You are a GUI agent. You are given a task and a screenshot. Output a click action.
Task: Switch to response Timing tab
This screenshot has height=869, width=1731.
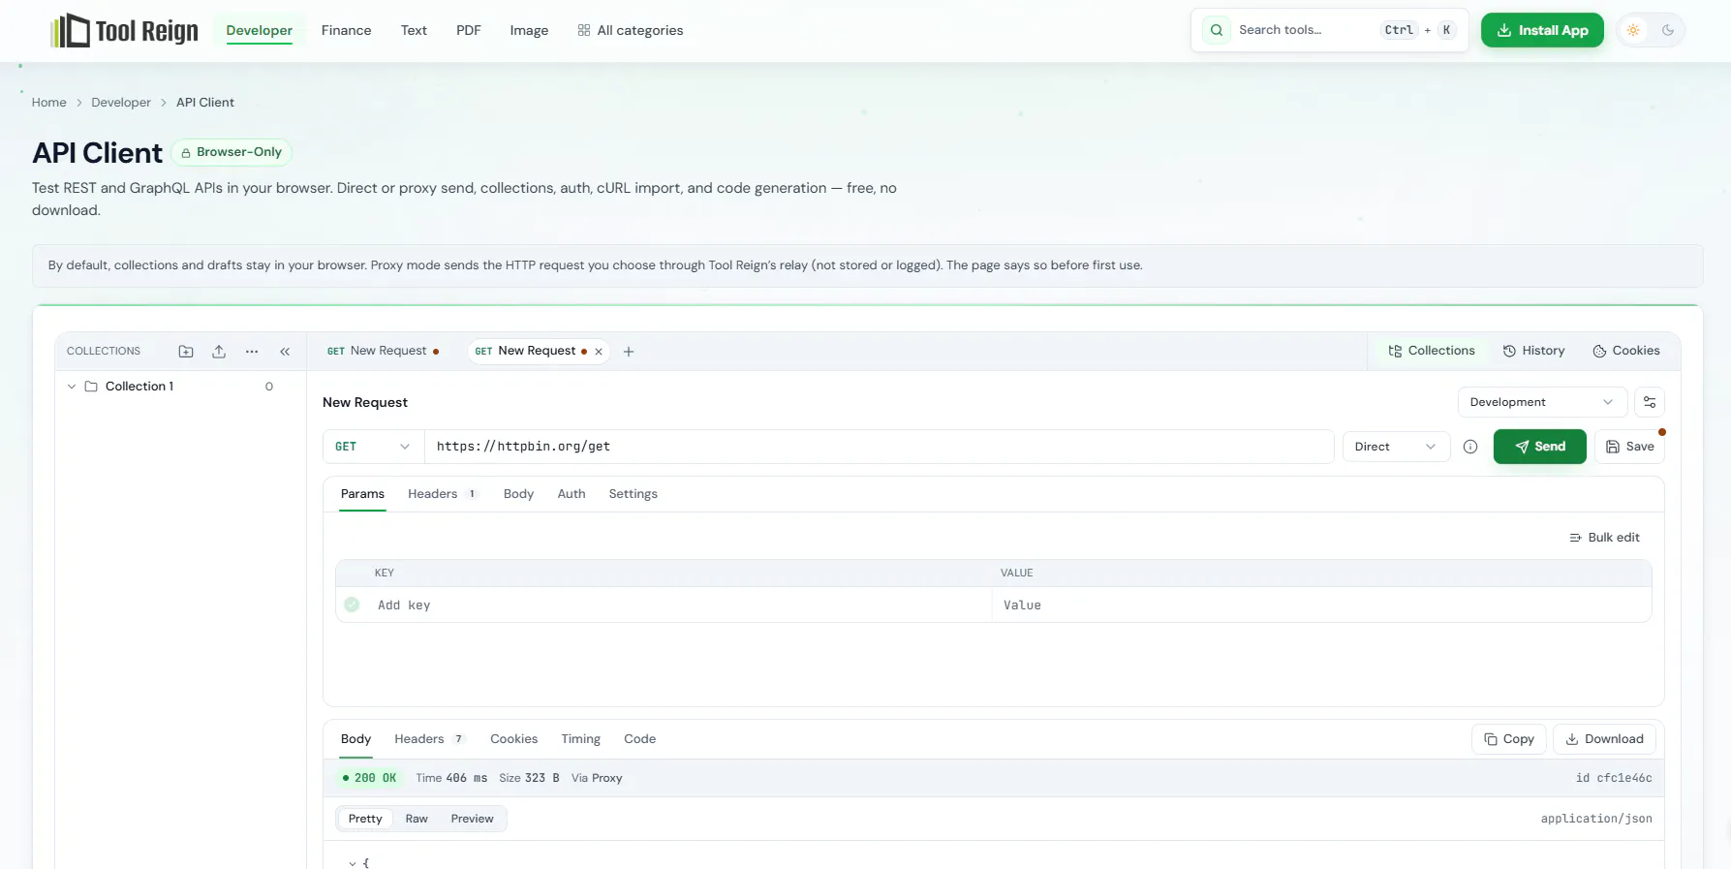pyautogui.click(x=580, y=739)
